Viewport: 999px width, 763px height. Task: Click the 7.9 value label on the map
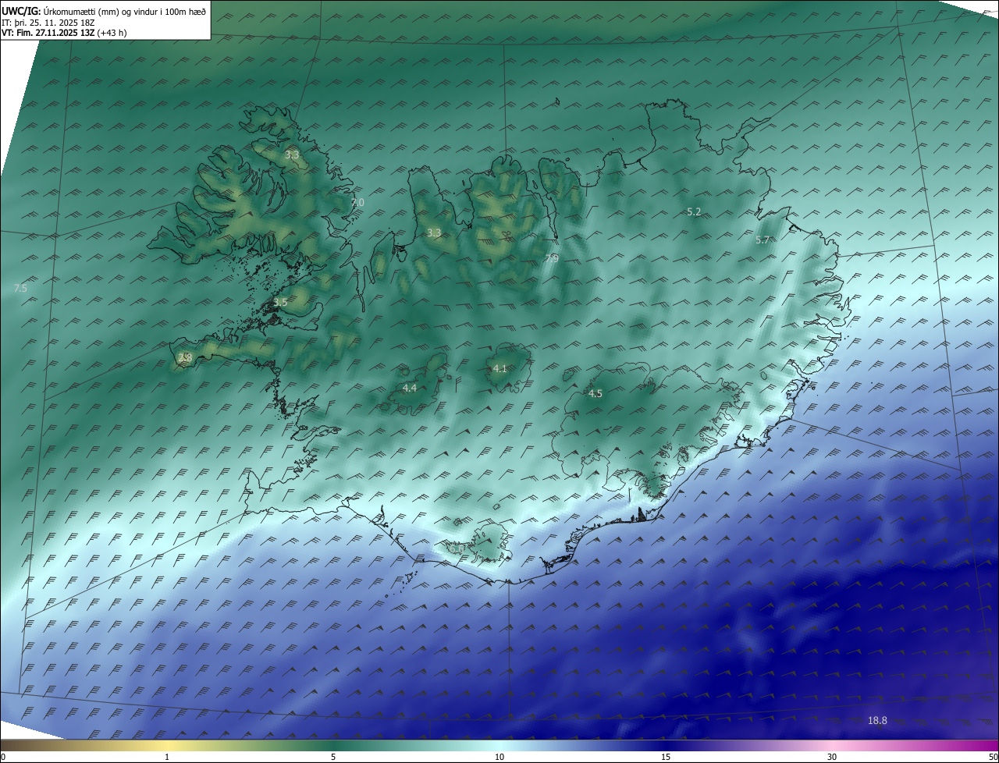551,257
